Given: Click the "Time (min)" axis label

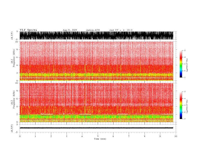Looking at the screenshot, I should point(100,139).
